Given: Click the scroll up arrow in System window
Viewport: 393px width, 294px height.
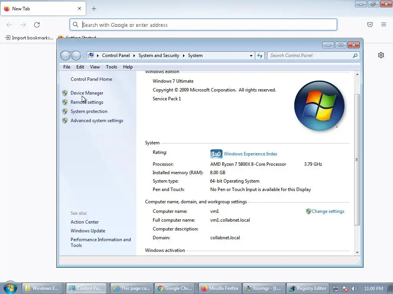Looking at the screenshot, I should pyautogui.click(x=357, y=75).
